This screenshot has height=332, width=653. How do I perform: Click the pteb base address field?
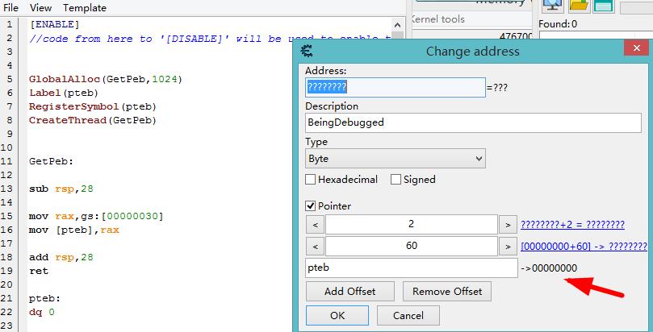point(412,268)
